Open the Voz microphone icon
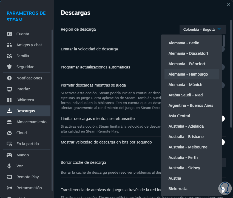Viewport: 233px width, 198px height. pos(9,166)
